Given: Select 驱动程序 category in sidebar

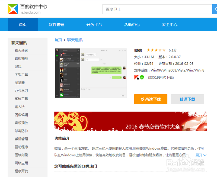Looking at the screenshot, I should [21, 147].
